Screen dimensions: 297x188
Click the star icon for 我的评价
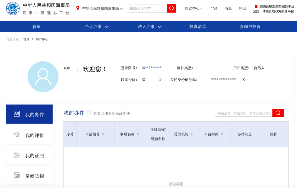point(17,135)
